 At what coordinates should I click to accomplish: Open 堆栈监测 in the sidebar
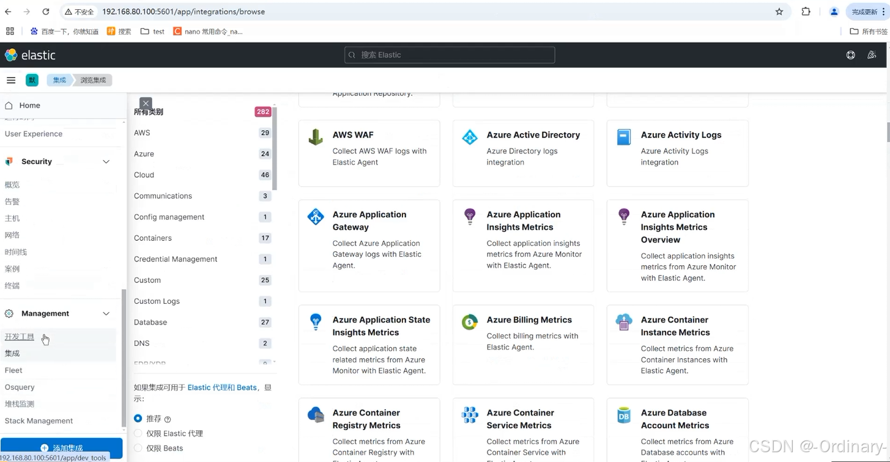coord(20,404)
